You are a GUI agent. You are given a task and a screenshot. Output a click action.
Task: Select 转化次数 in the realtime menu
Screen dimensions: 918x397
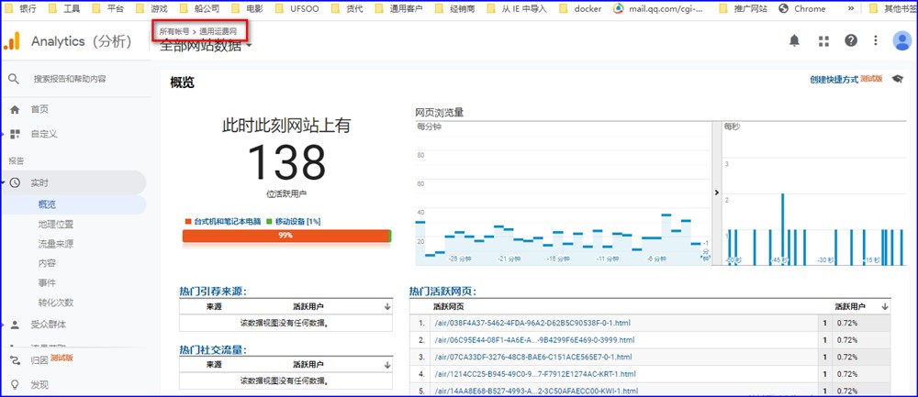tap(56, 303)
